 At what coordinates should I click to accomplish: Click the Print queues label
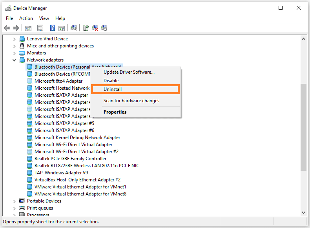click(40, 208)
